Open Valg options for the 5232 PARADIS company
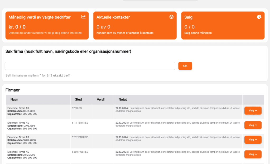This screenshot has height=164, width=270. (253, 140)
